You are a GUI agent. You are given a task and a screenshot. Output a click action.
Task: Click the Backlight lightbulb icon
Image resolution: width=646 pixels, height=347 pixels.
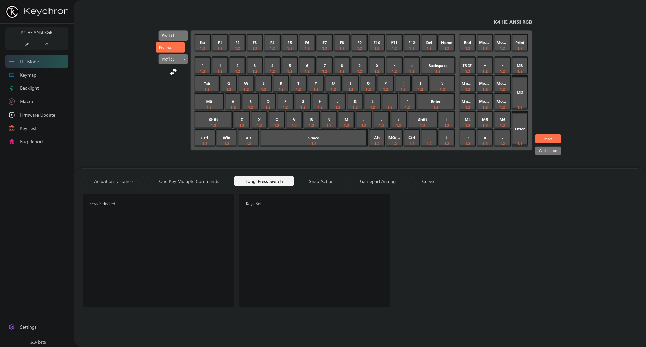(12, 88)
